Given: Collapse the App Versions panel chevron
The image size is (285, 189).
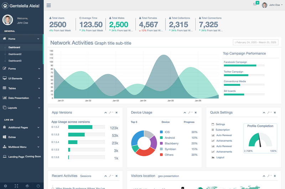Looking at the screenshot, I should pos(105,112).
